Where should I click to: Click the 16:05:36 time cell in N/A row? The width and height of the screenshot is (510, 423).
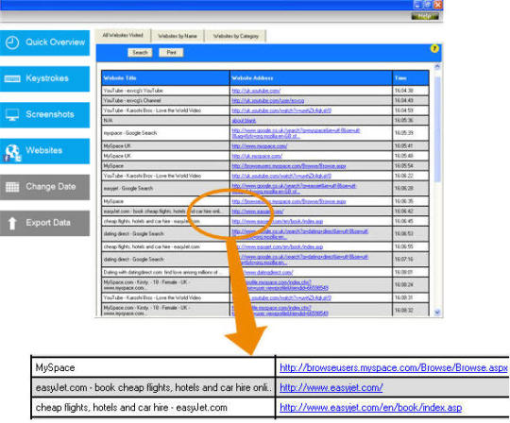(x=411, y=121)
